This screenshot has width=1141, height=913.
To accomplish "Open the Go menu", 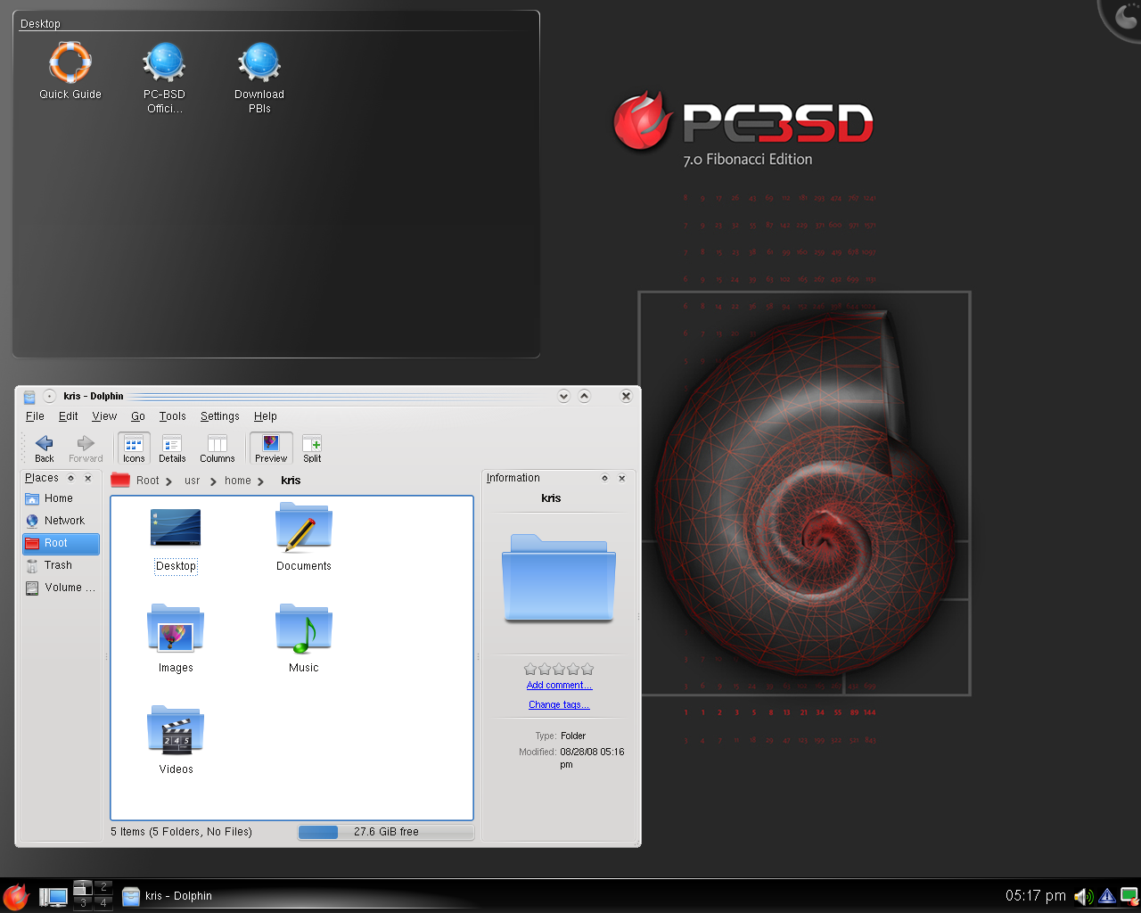I will click(138, 416).
